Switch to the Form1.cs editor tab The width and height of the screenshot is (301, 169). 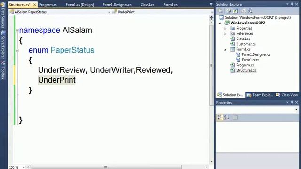[x=170, y=5]
